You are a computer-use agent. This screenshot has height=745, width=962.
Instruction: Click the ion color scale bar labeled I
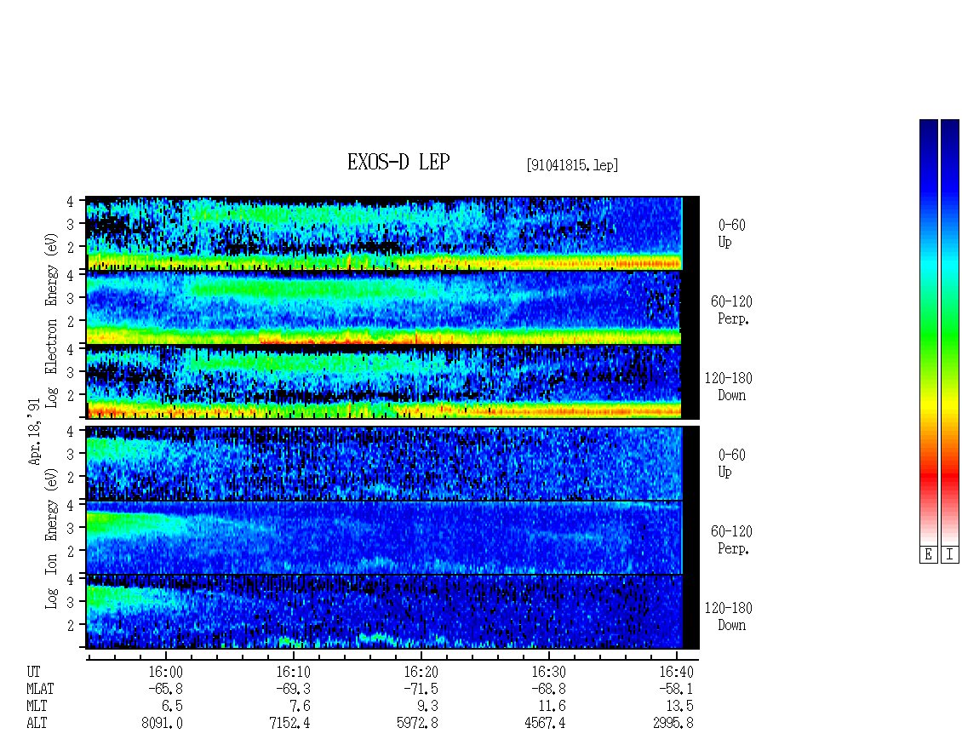point(950,332)
